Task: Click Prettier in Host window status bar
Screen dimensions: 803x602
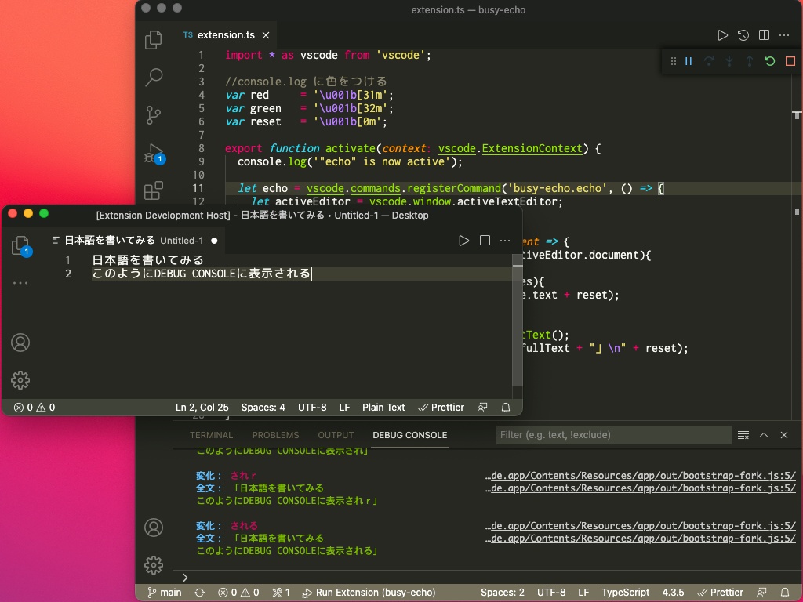Action: [441, 408]
